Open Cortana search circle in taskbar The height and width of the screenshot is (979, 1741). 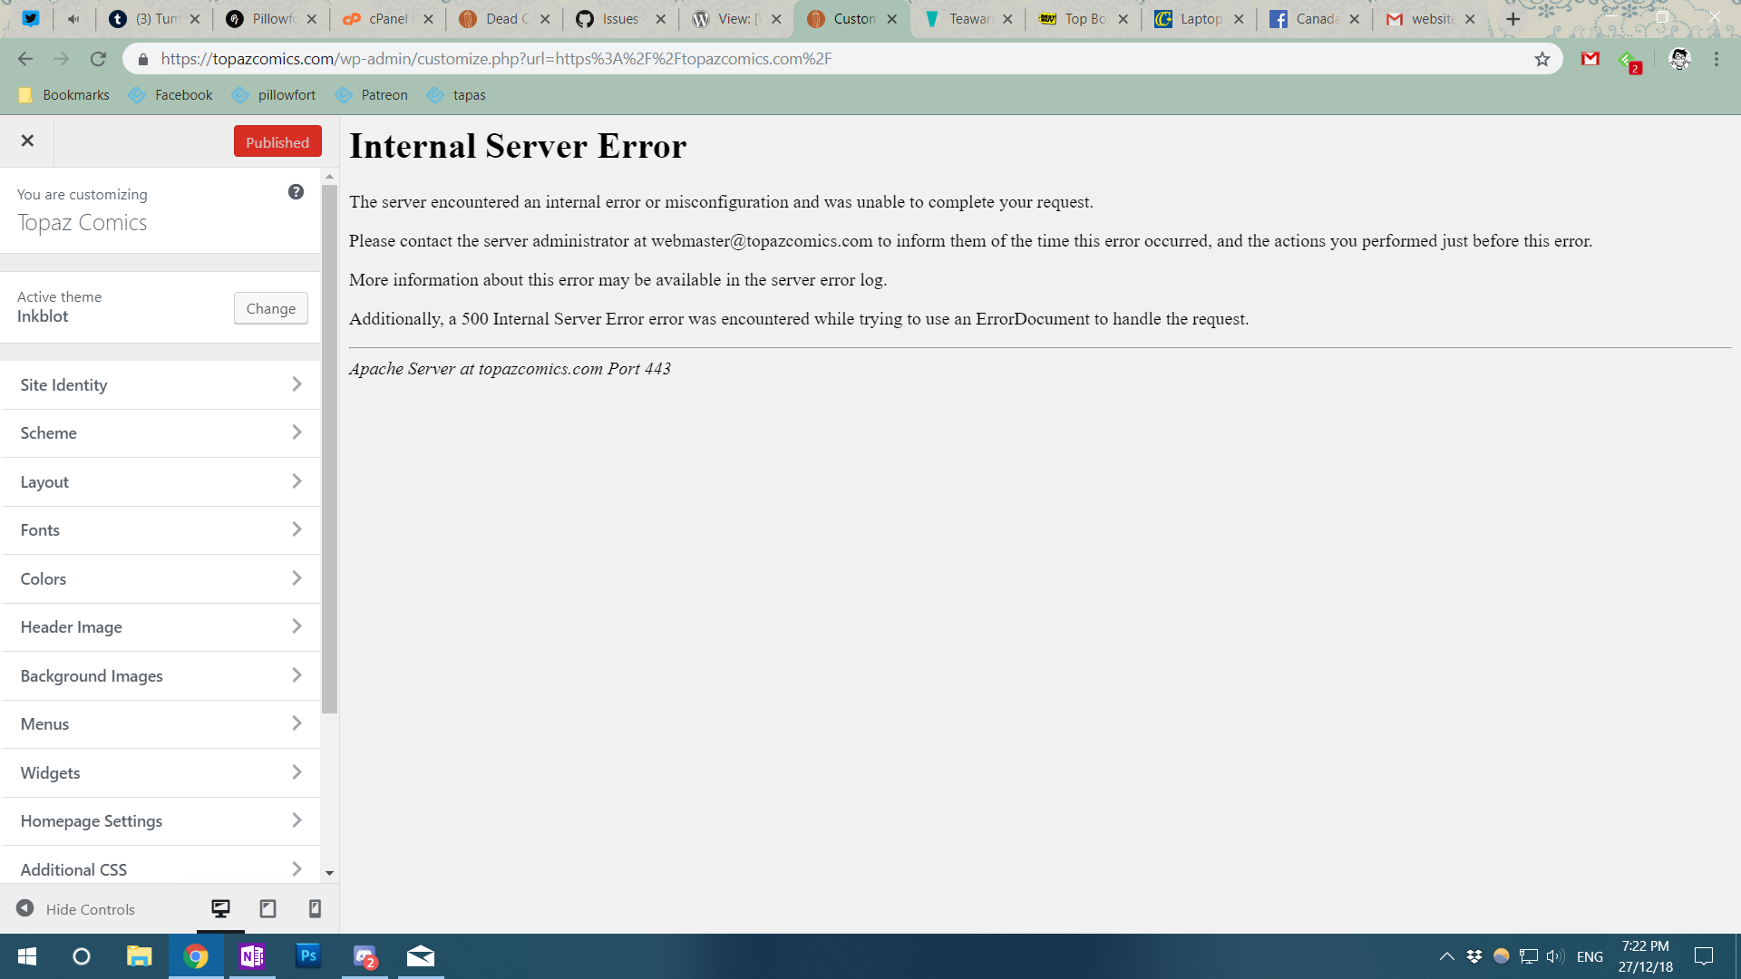click(82, 956)
